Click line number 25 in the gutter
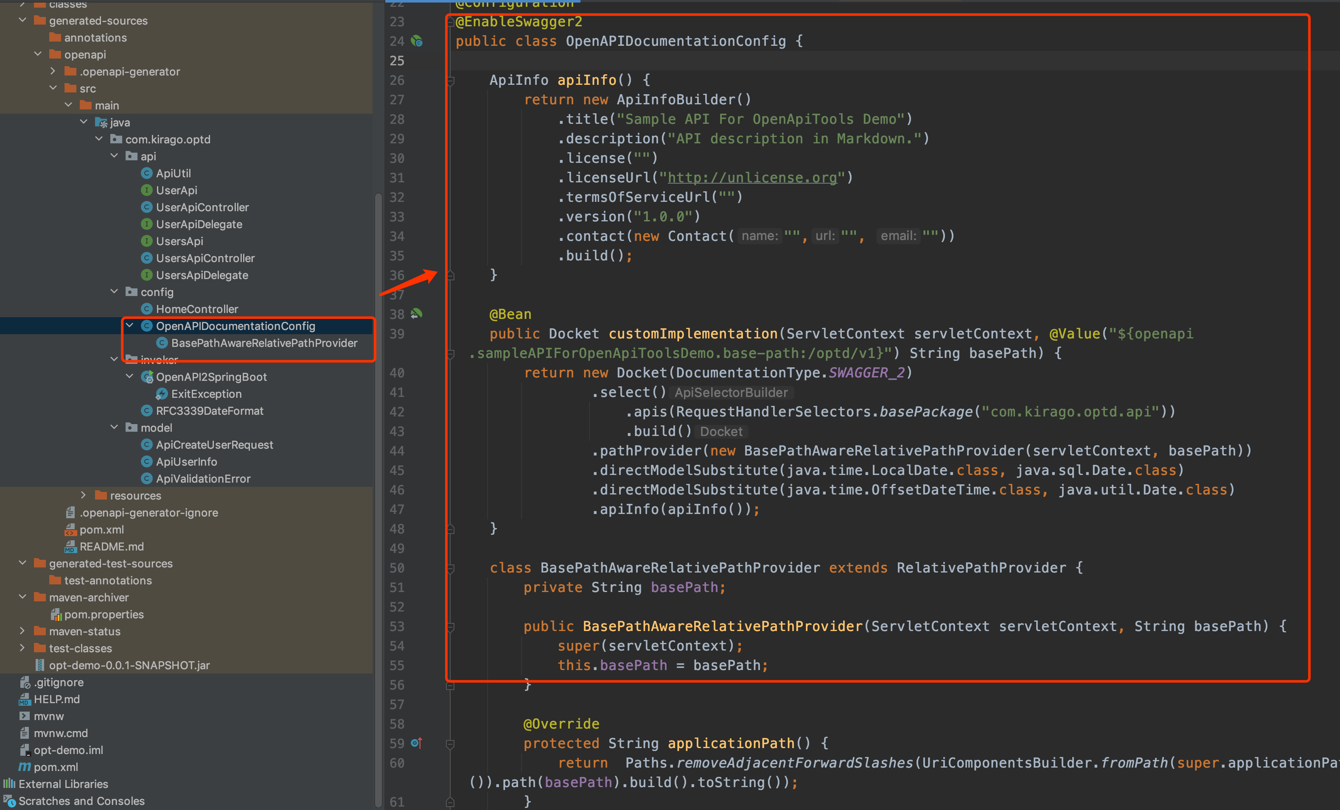 coord(397,61)
